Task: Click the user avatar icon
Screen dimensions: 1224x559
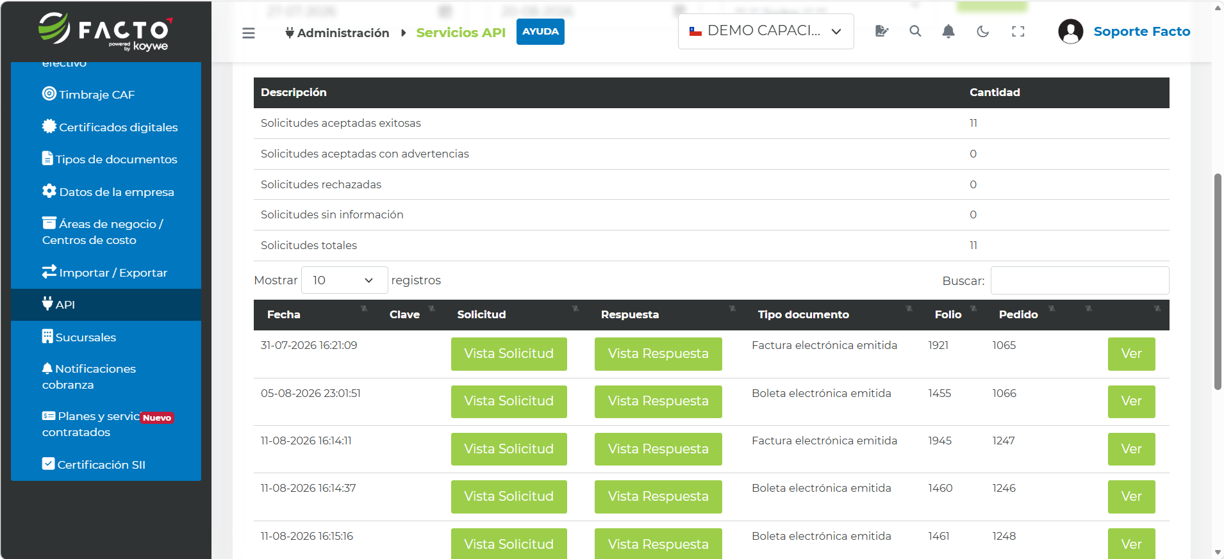Action: [1071, 31]
